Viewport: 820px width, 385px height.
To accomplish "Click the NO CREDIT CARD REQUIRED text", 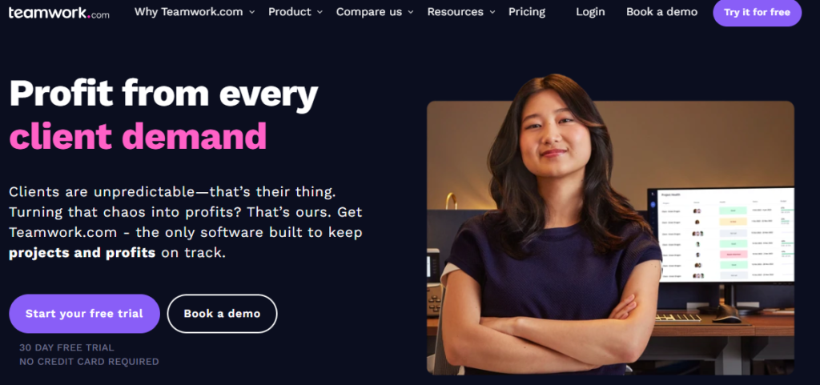I will coord(89,362).
